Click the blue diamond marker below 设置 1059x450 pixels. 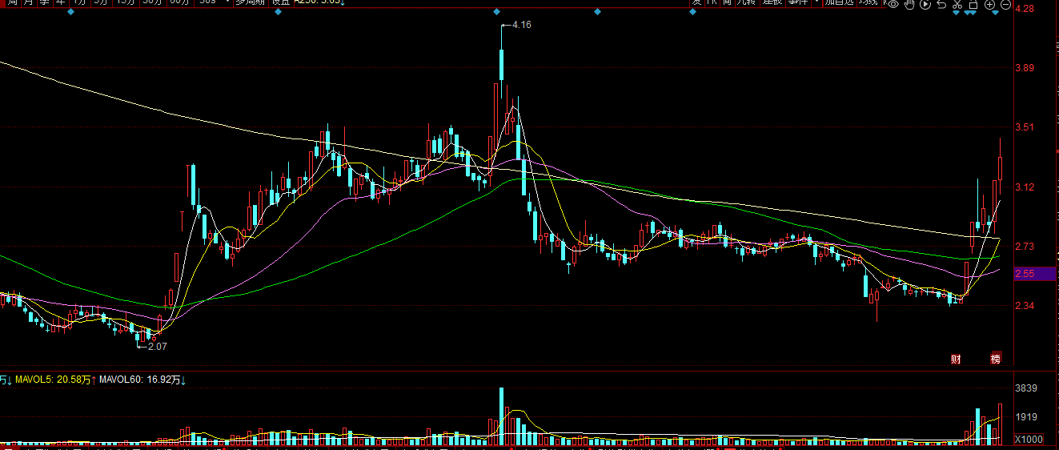click(x=278, y=12)
